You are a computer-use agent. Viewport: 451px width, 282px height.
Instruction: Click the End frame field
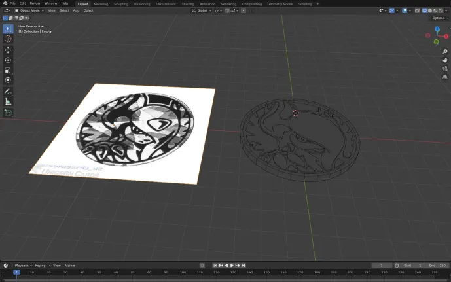pos(437,265)
